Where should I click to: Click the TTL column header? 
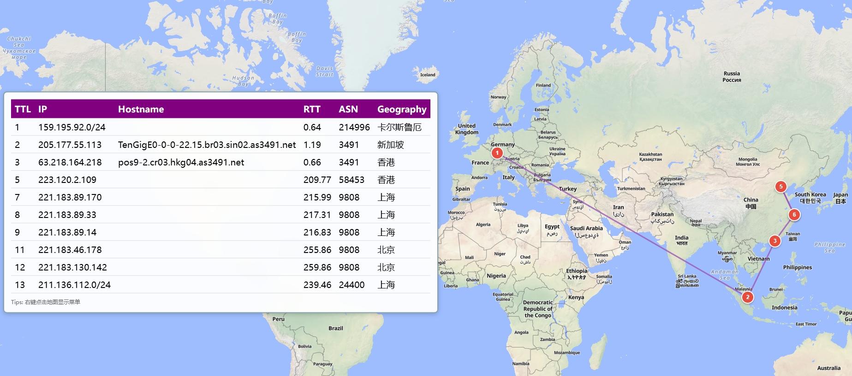[23, 109]
